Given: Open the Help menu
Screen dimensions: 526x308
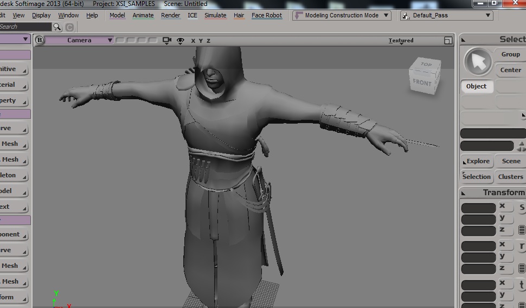Looking at the screenshot, I should [x=92, y=15].
